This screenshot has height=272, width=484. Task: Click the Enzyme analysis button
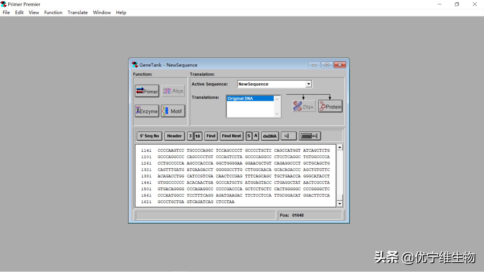pos(147,111)
